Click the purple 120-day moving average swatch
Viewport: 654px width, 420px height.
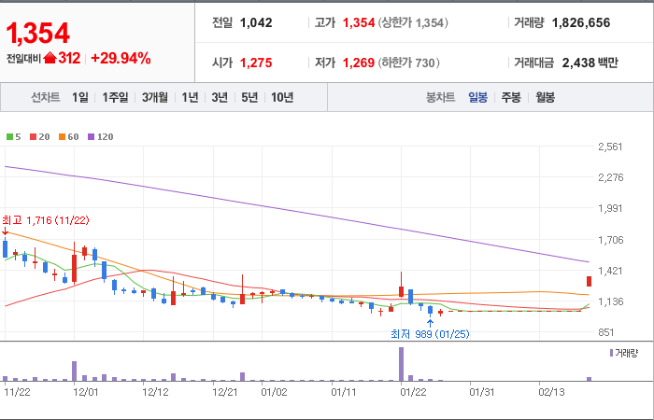[x=91, y=136]
